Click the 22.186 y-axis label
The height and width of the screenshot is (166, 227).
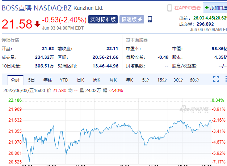(x=15, y=100)
